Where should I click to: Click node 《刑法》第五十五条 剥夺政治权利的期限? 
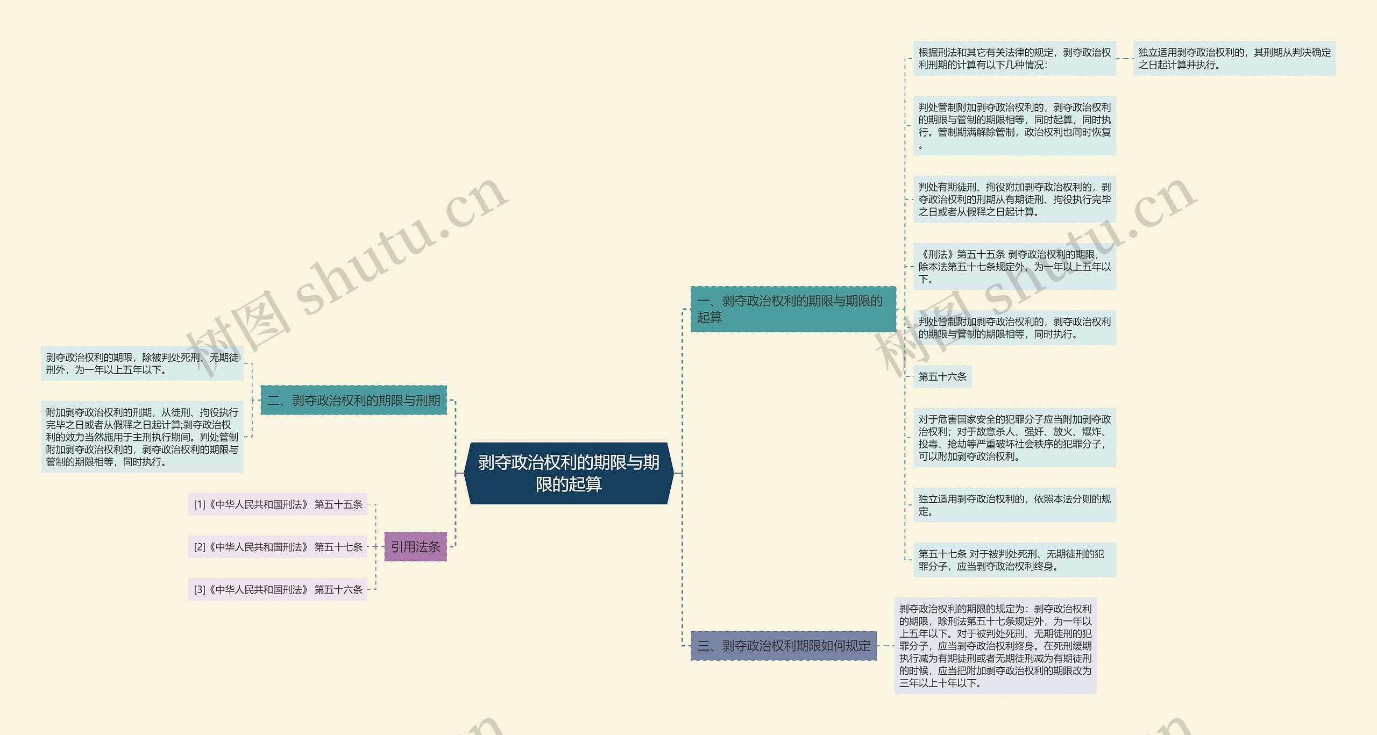click(1014, 267)
